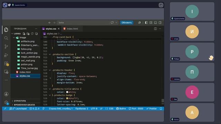Fold the .products-badge rule at line 525
The height and width of the screenshot is (124, 221).
tap(50, 95)
